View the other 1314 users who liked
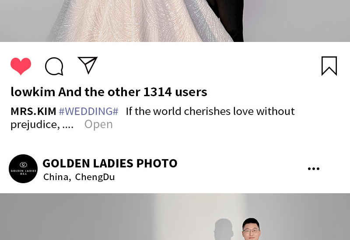Screen dimensions: 350x240 point(133,92)
